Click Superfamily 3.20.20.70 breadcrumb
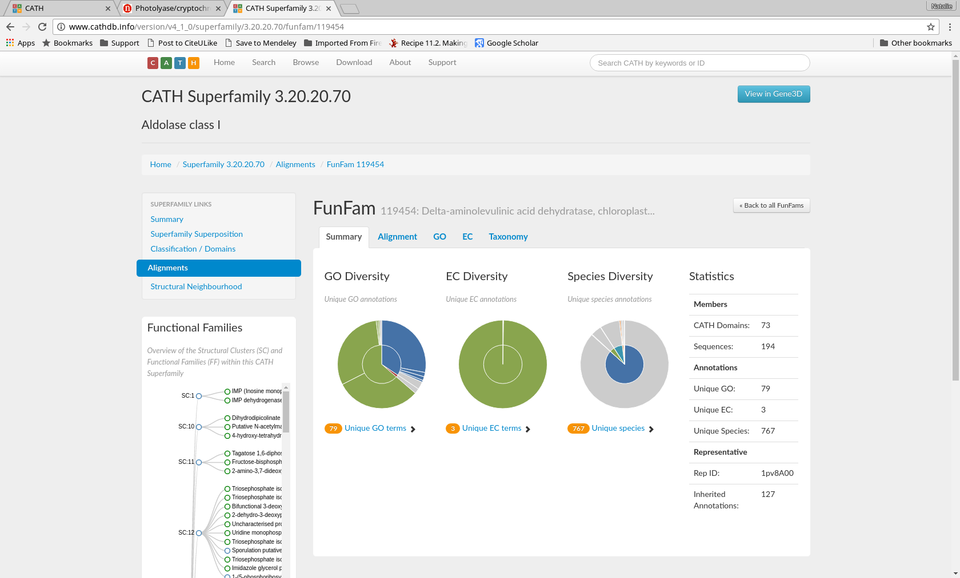960x578 pixels. (x=223, y=164)
